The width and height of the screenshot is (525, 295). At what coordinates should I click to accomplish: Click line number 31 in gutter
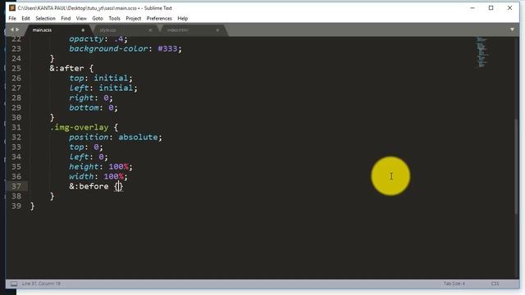[x=16, y=128]
